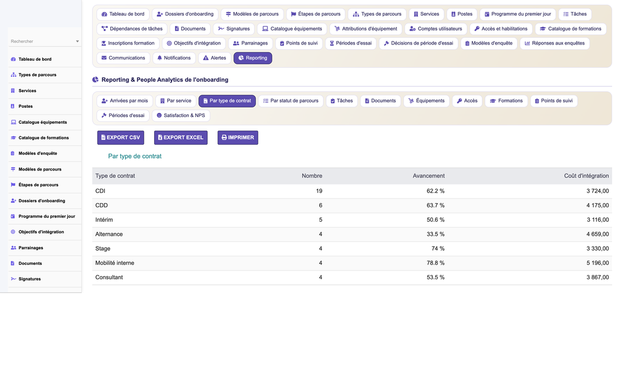Click the Export Excel button
623x385 pixels.
pyautogui.click(x=181, y=138)
